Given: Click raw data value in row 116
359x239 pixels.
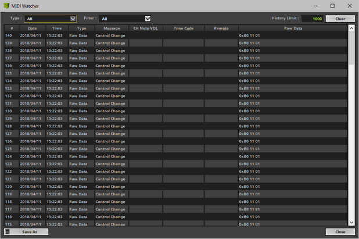Looking at the screenshot, I should tap(249, 217).
